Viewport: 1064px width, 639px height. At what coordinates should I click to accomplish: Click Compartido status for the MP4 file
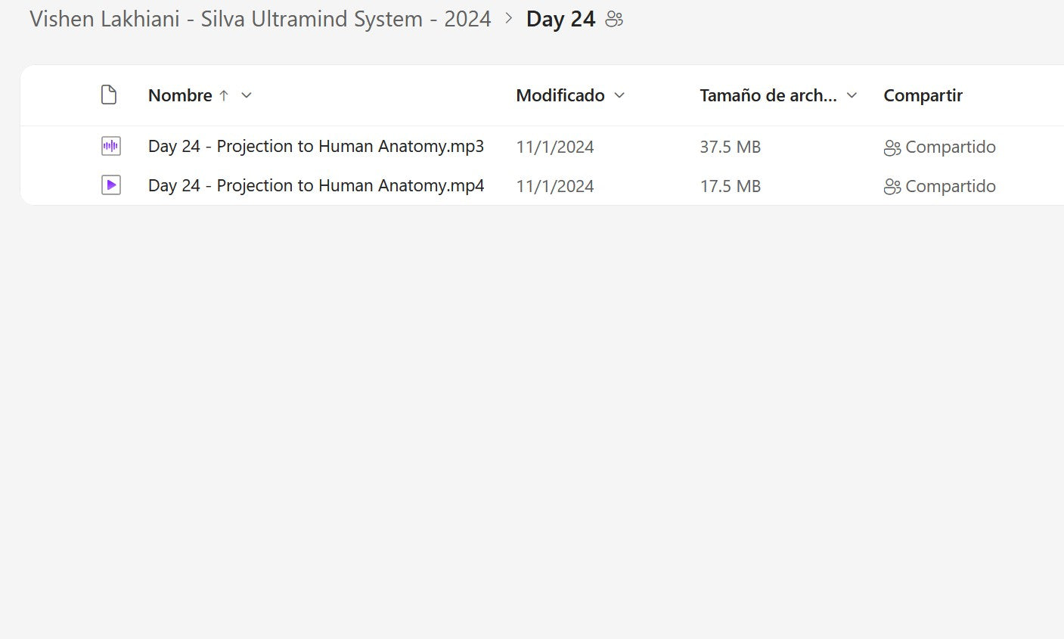950,186
